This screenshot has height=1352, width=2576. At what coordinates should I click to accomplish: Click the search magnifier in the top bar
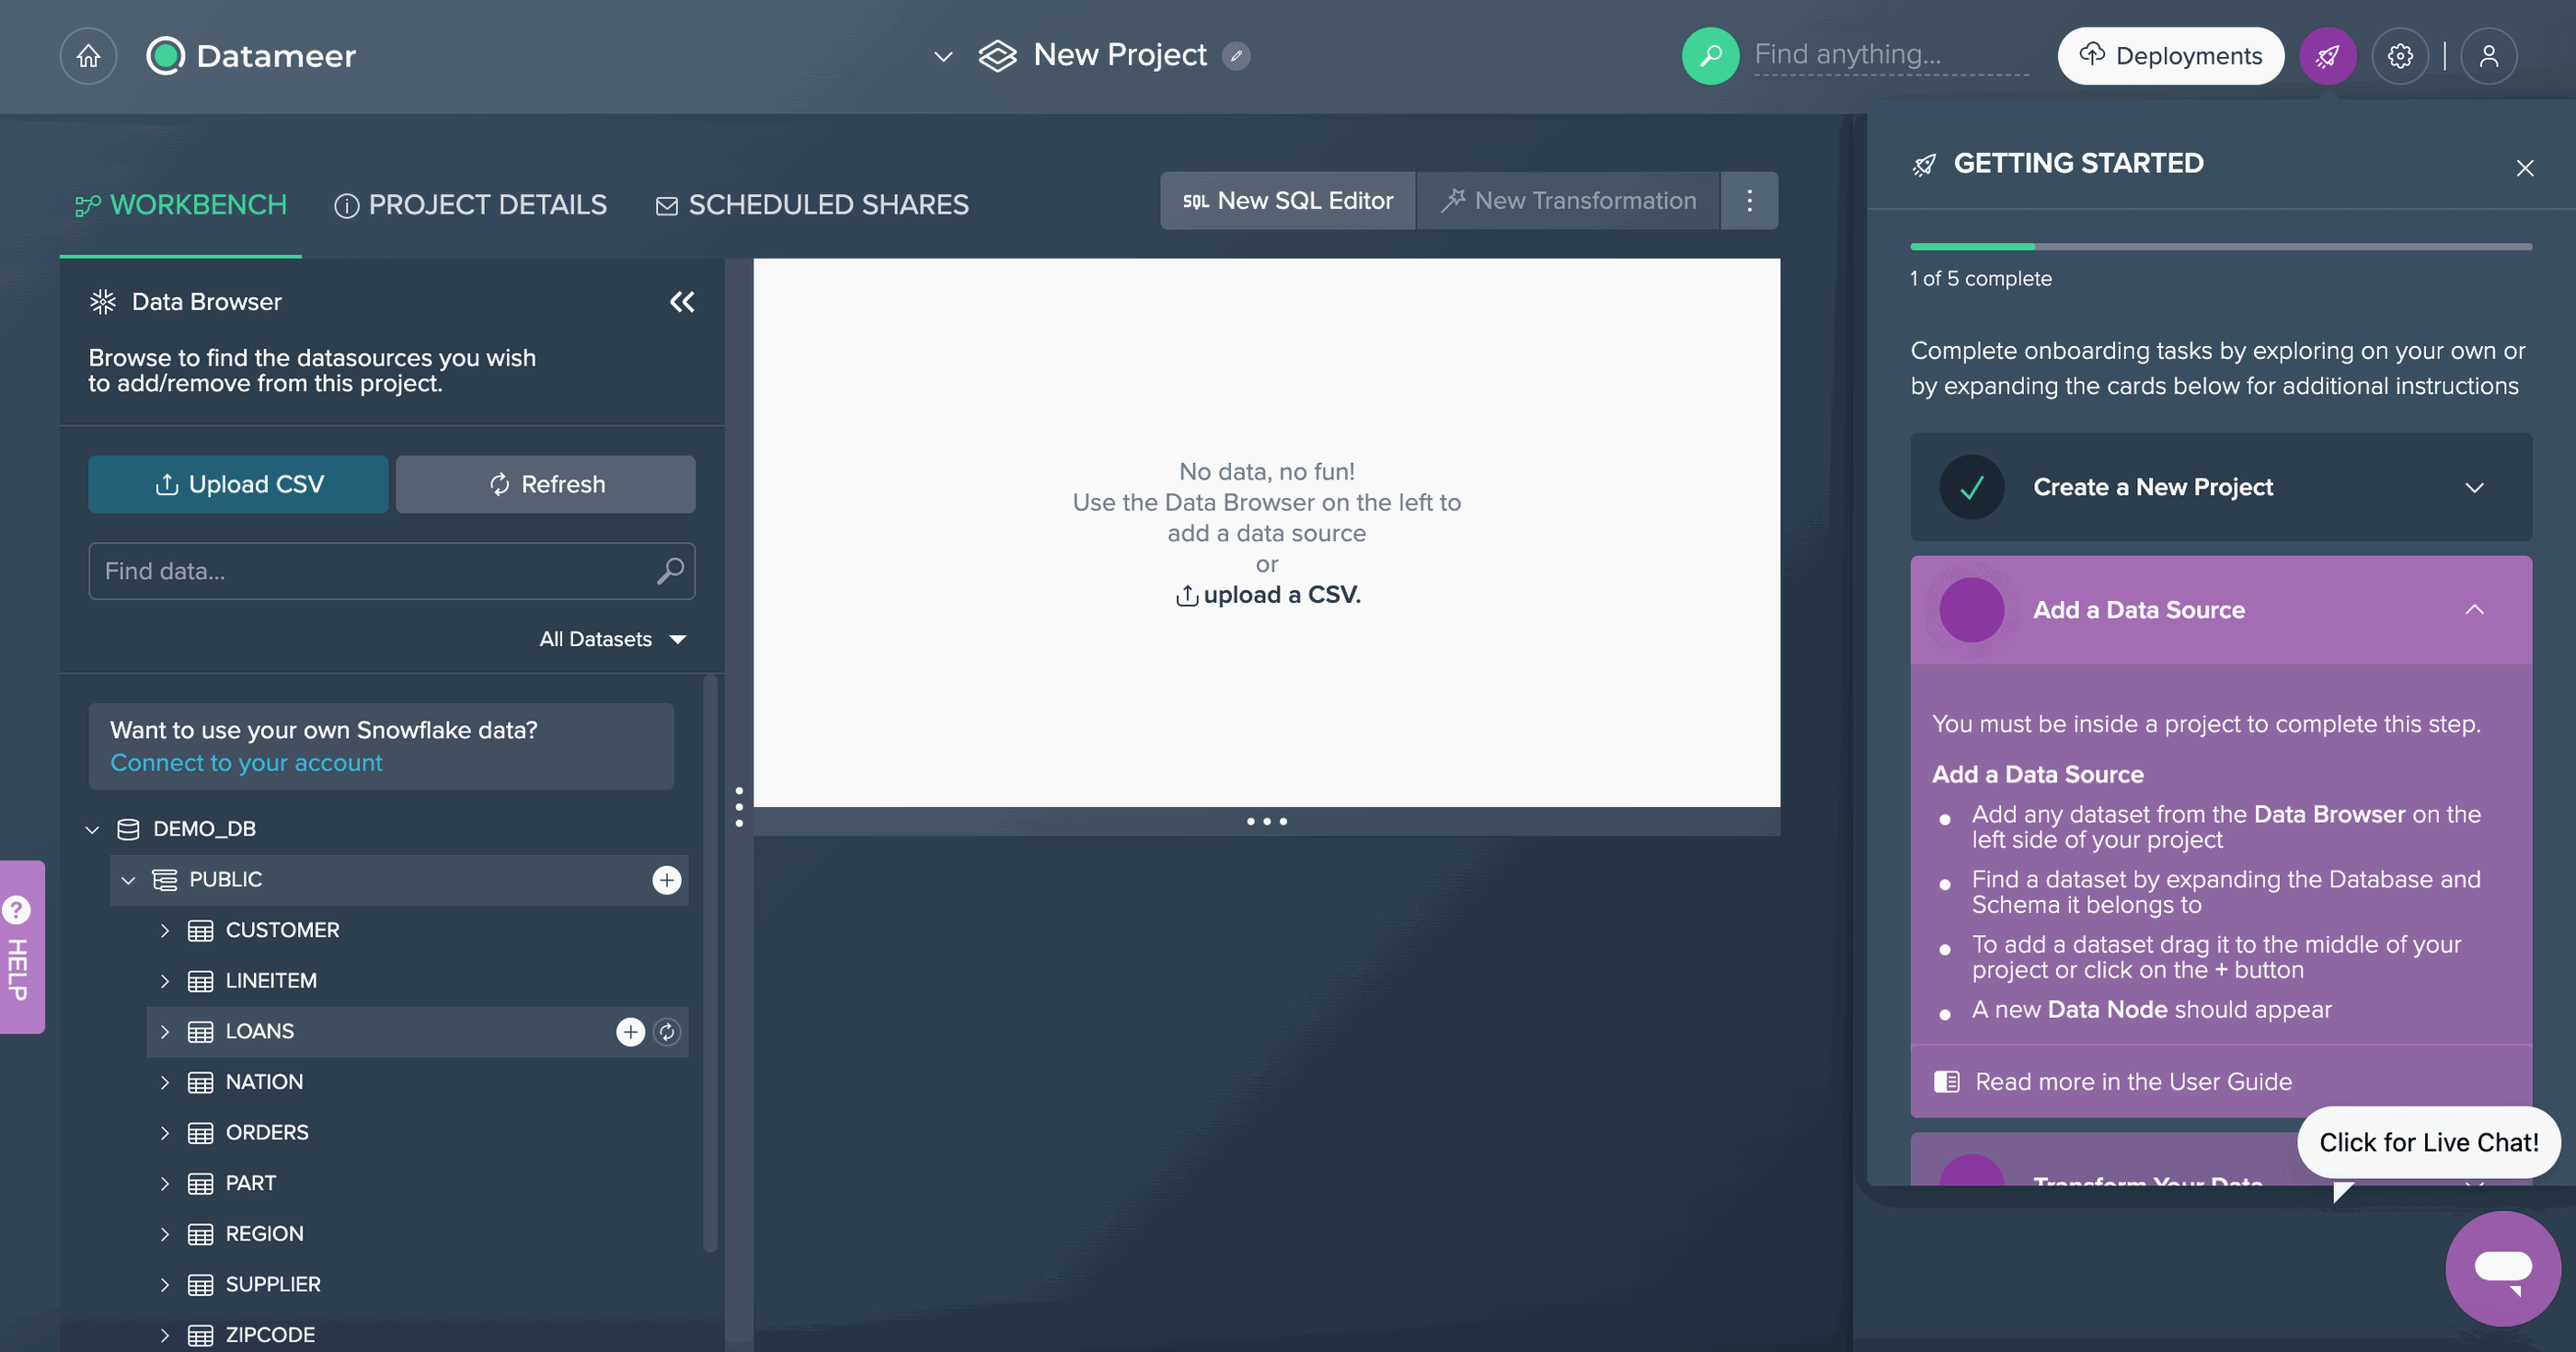tap(1710, 56)
